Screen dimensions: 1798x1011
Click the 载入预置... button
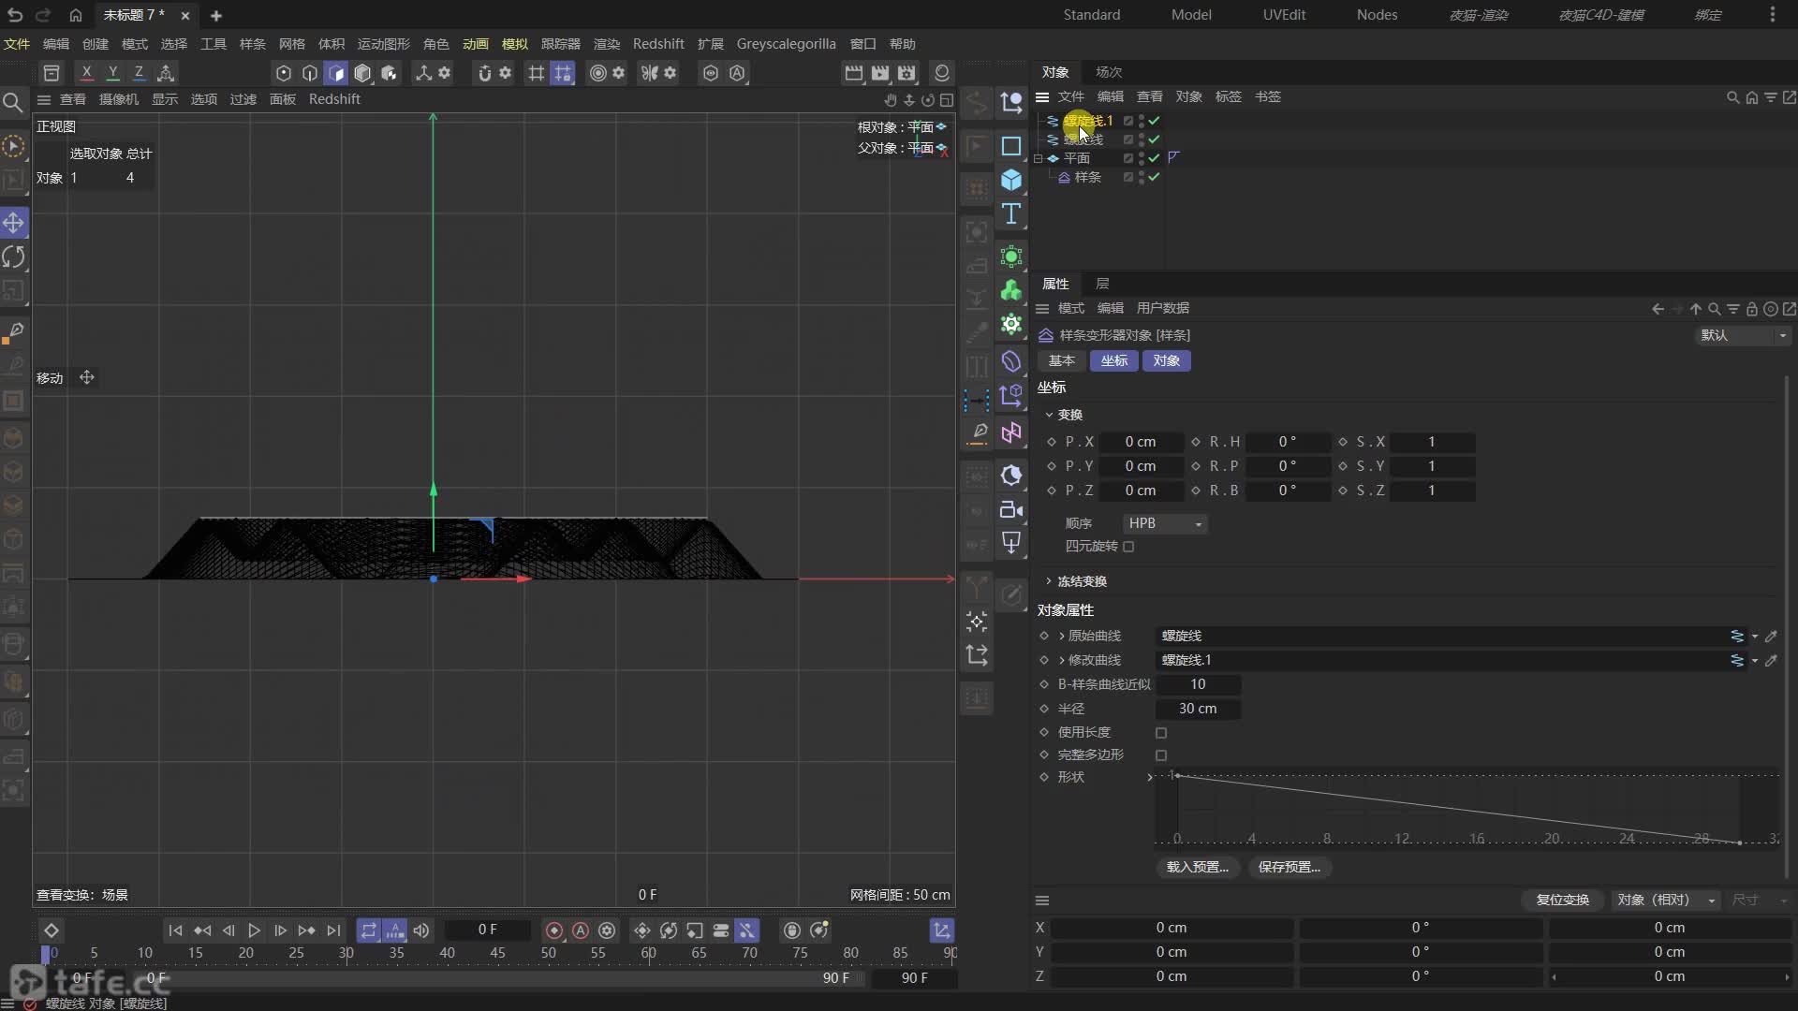click(x=1197, y=867)
